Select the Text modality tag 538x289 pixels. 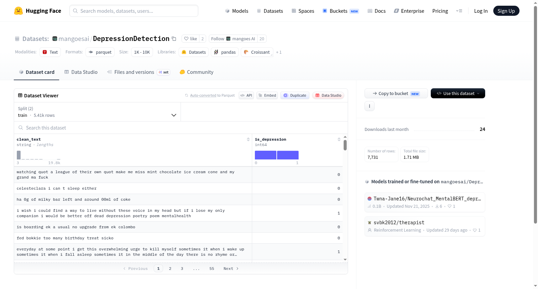click(50, 52)
